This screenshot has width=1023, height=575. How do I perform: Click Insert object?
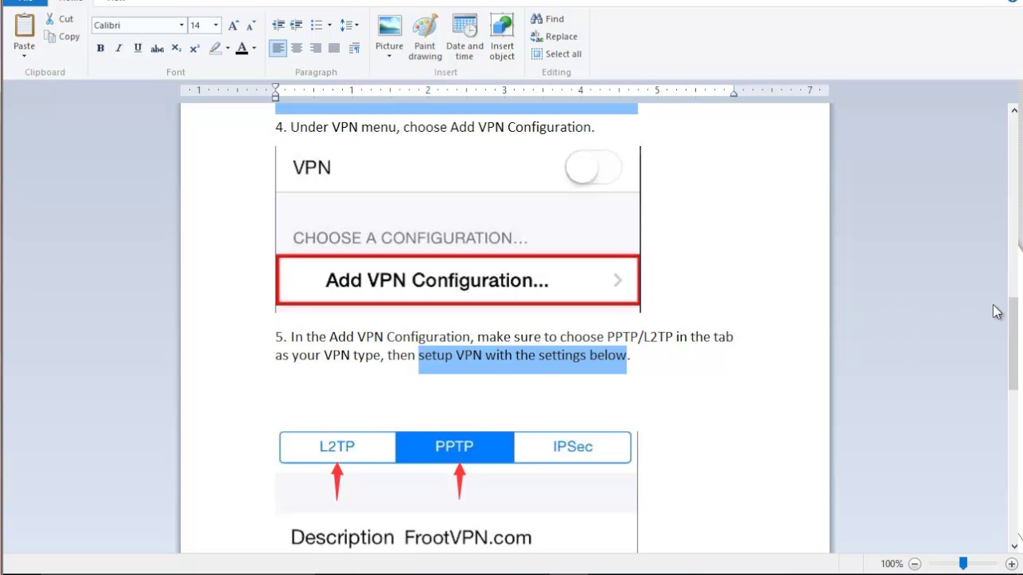(502, 37)
